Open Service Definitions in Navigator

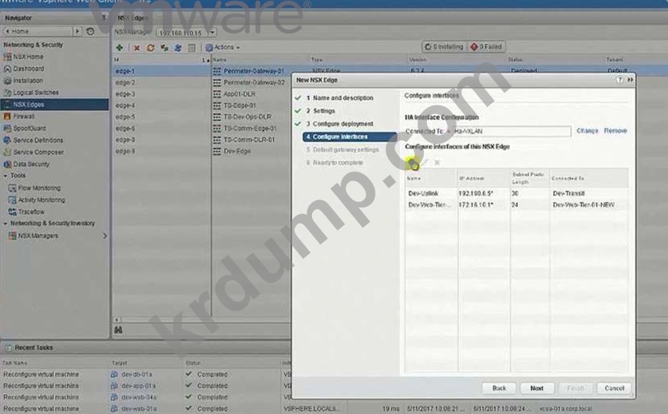(x=38, y=140)
